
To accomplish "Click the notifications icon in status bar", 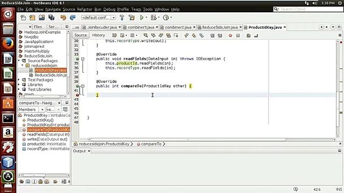I will coord(296,189).
